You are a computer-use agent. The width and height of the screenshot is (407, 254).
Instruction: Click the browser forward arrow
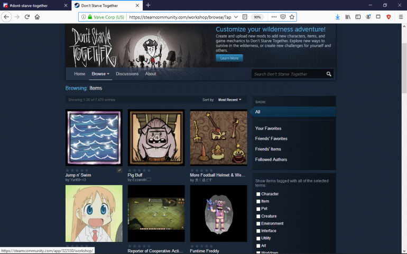[x=17, y=17]
